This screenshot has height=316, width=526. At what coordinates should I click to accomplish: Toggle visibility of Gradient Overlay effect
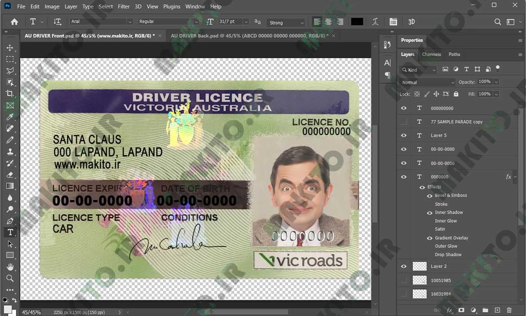coord(429,238)
